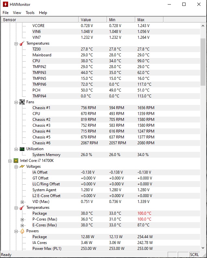
Task: Click the thermometer icon under Intel Core i7
Action: 22,208
